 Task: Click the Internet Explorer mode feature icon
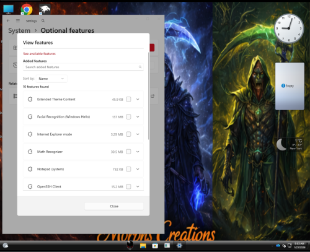coord(30,134)
